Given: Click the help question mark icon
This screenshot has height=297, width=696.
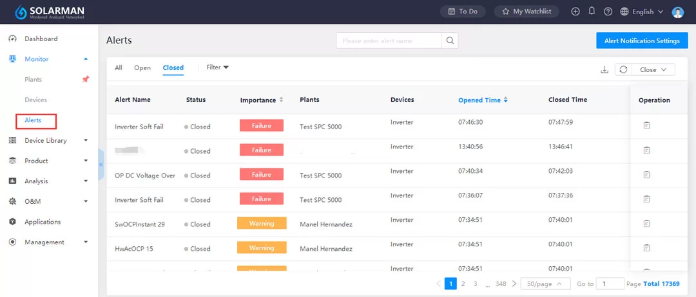Looking at the screenshot, I should click(608, 12).
